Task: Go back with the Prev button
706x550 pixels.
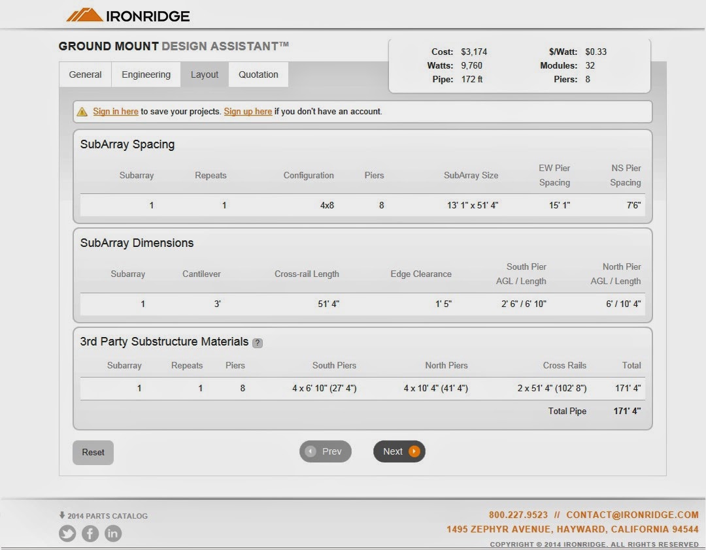Action: coord(325,451)
